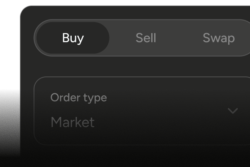Toggle trade mode to Sell
250x167 pixels.
pos(146,38)
